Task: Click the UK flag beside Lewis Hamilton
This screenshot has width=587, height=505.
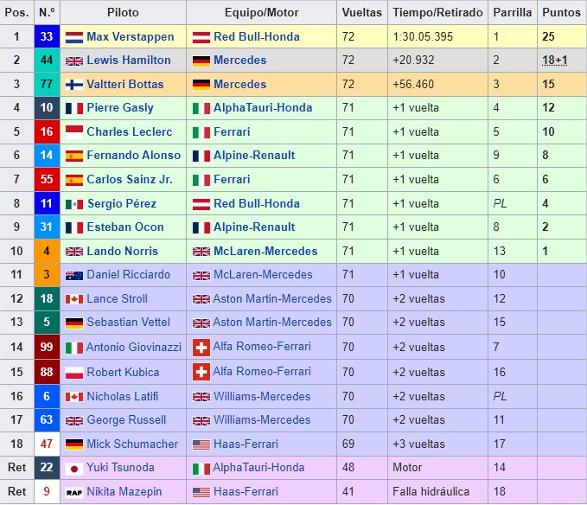Action: click(x=74, y=61)
